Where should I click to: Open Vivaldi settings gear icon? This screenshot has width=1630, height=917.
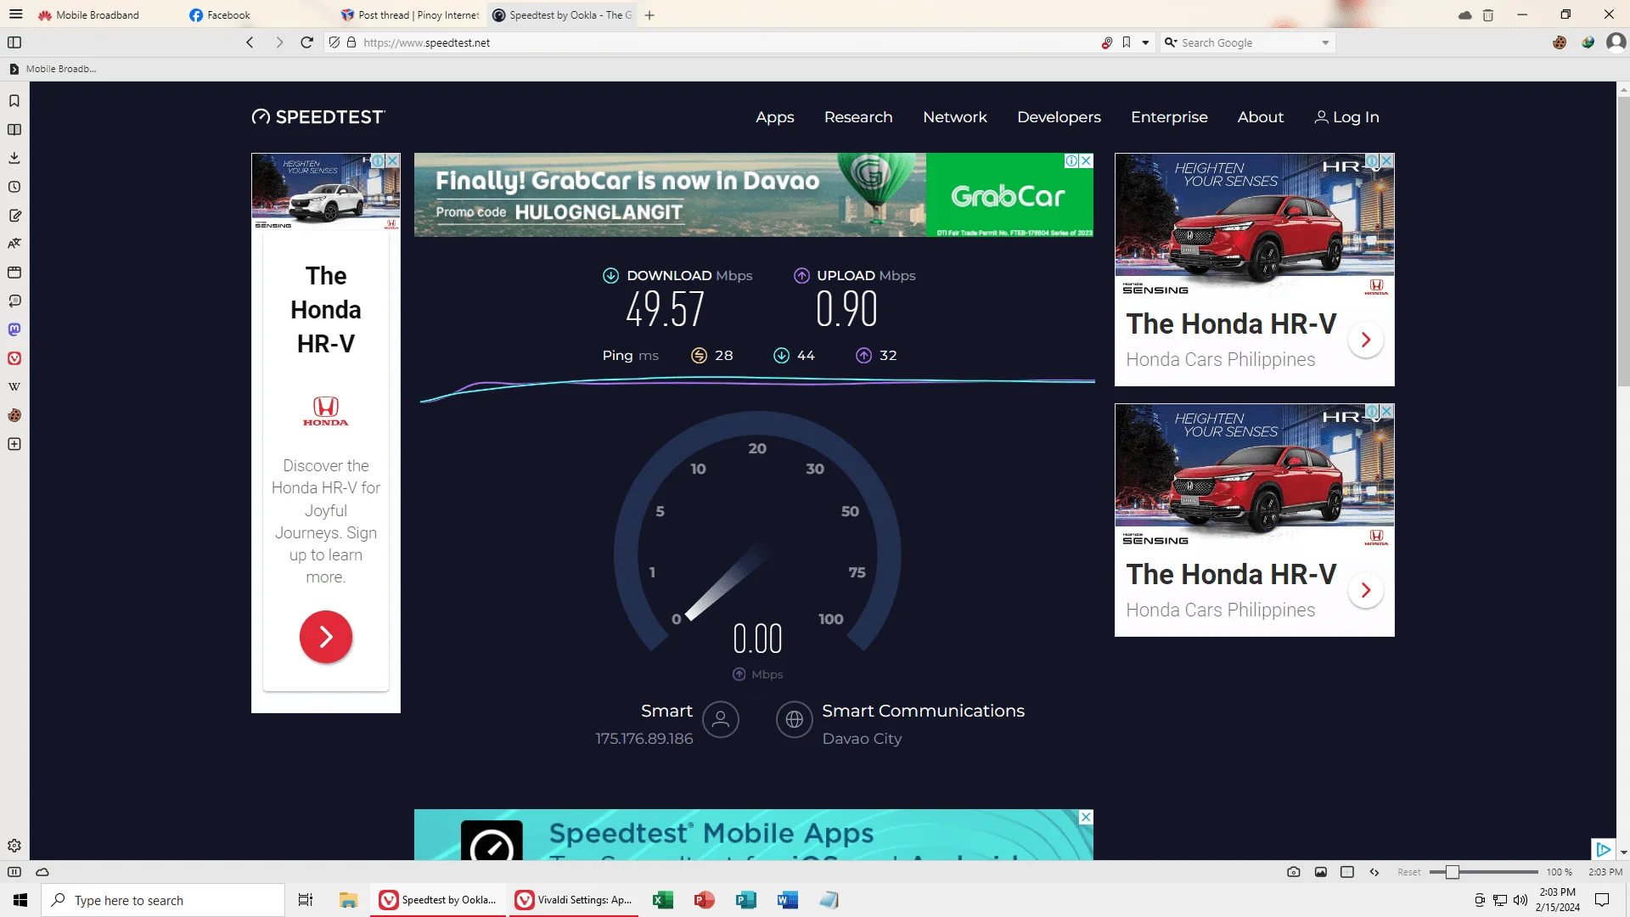coord(14,846)
